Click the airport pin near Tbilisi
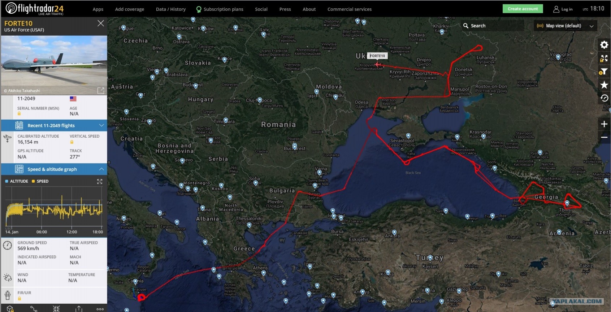The image size is (611, 312). [567, 203]
